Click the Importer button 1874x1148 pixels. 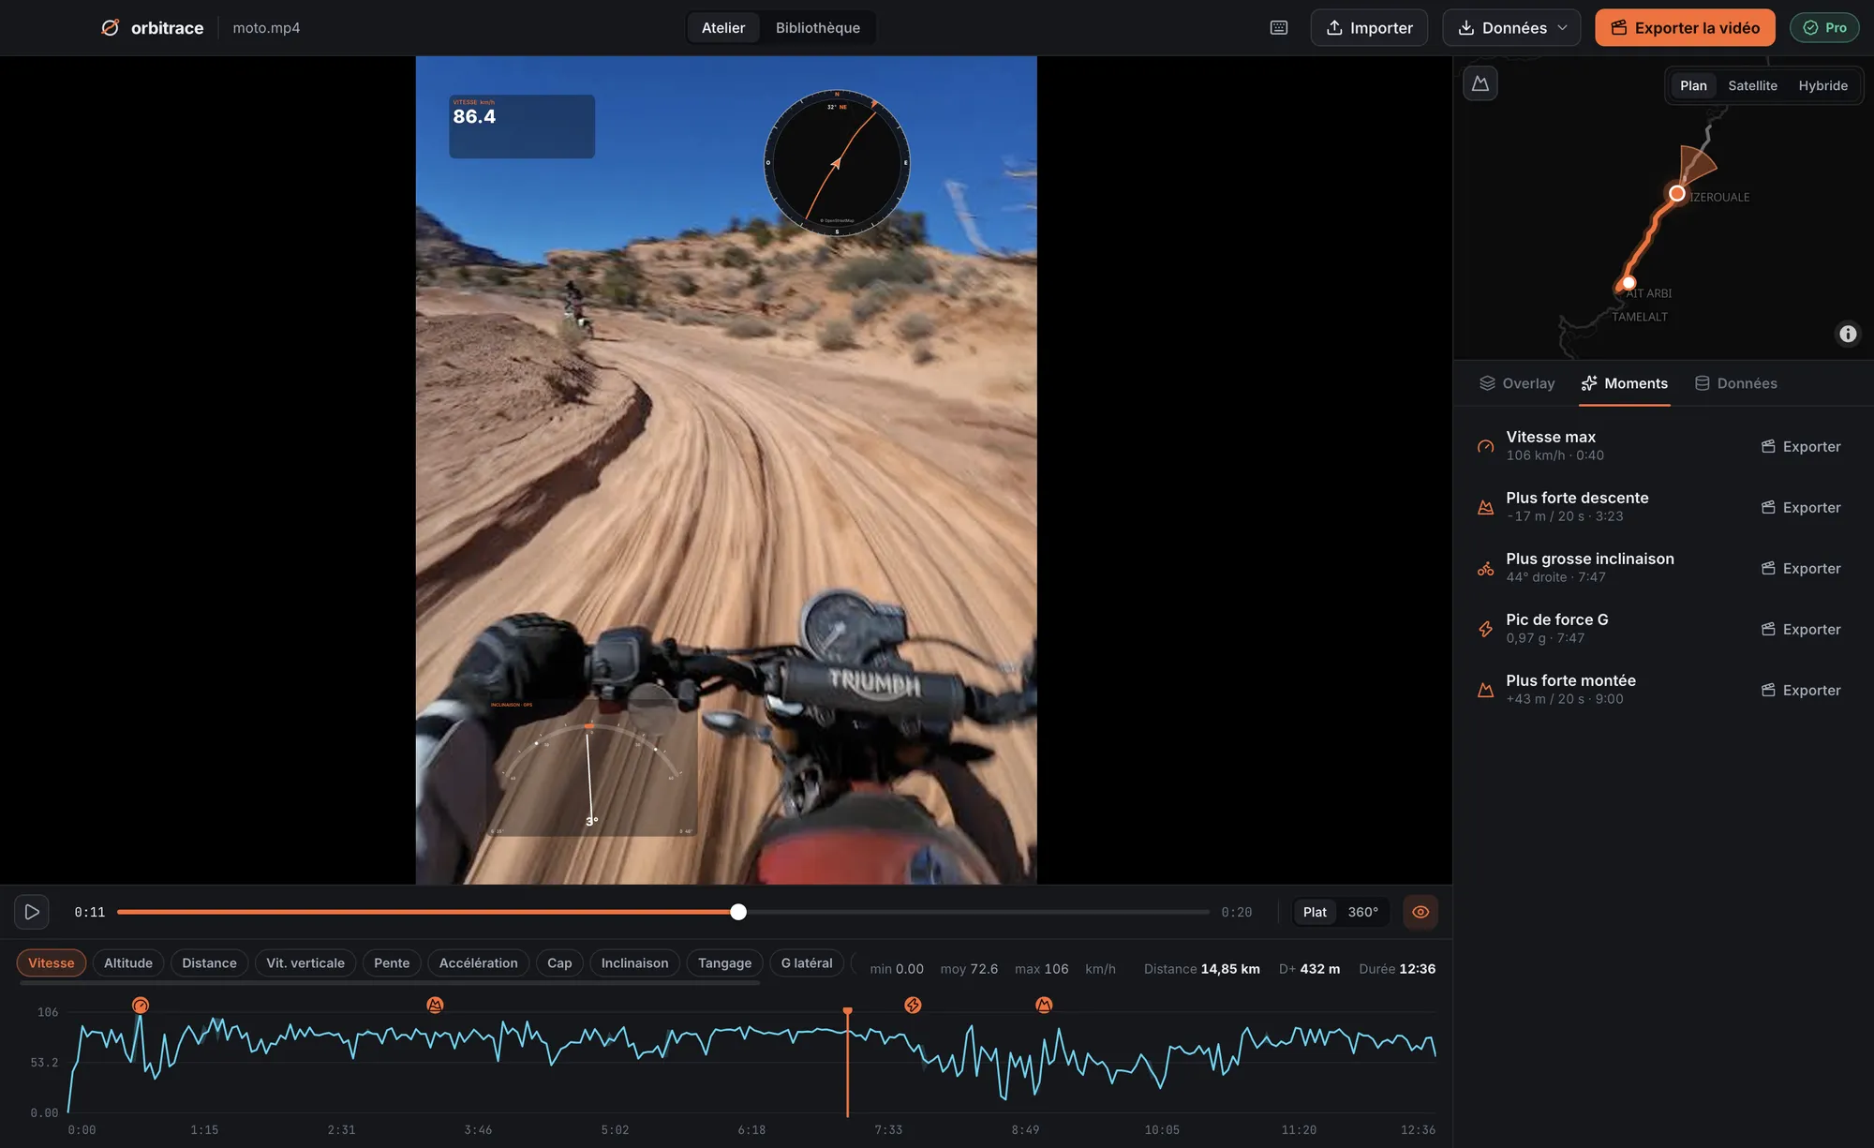[x=1369, y=27]
